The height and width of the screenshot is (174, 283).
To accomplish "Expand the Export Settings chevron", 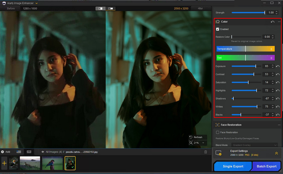I will (276, 153).
